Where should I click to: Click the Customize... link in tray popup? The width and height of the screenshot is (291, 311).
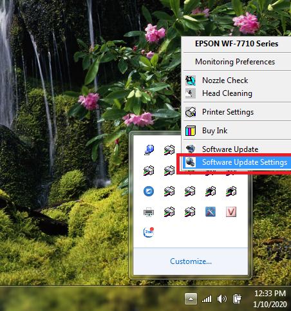tap(191, 261)
